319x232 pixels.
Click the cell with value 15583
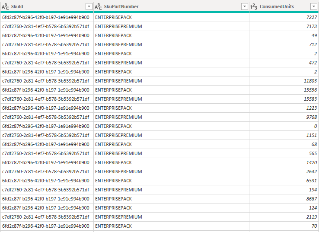coord(284,99)
